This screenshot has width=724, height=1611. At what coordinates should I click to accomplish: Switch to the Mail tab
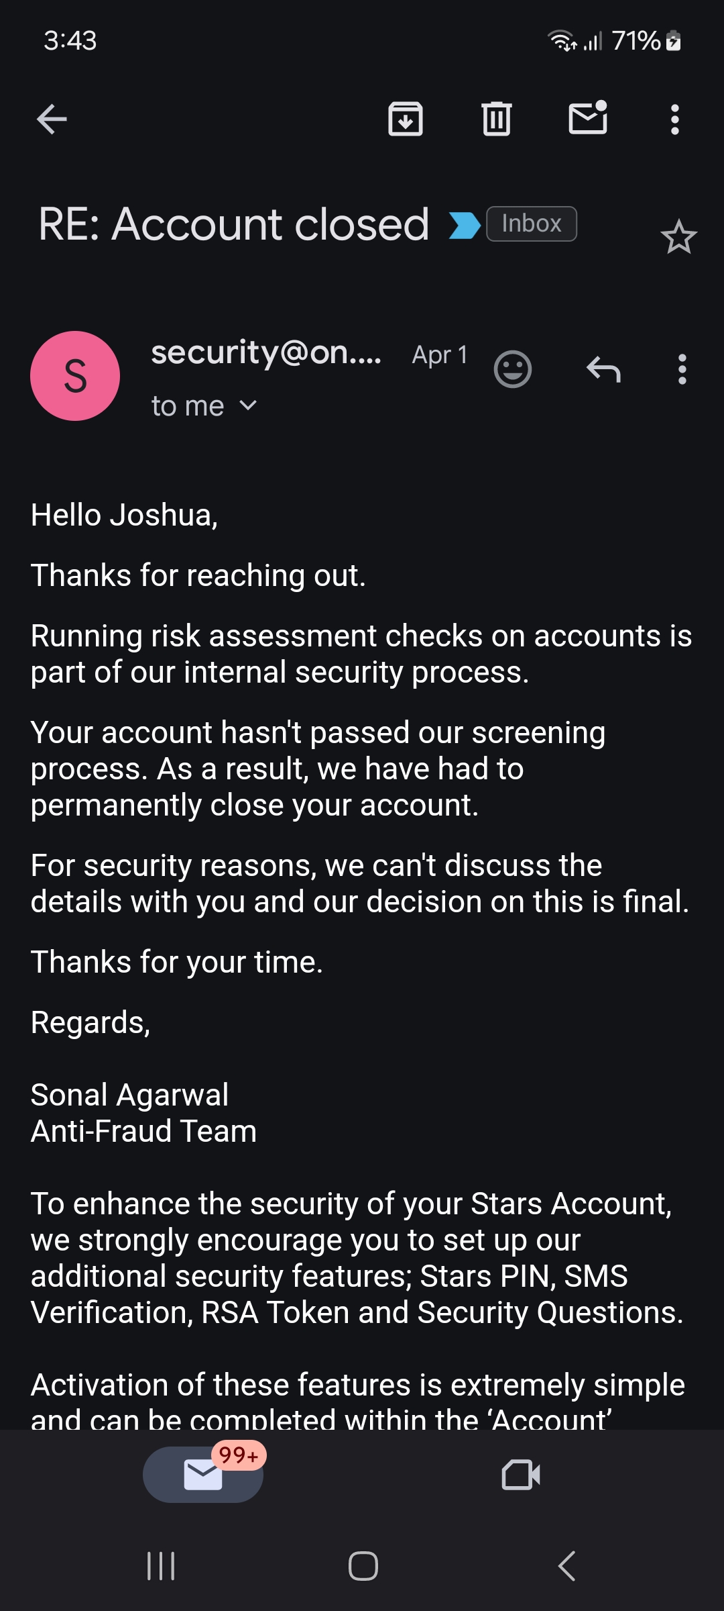pos(203,1475)
